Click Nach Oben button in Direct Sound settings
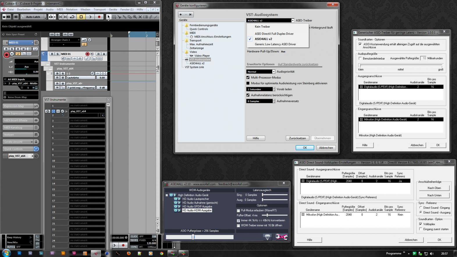The image size is (457, 257). [x=434, y=188]
